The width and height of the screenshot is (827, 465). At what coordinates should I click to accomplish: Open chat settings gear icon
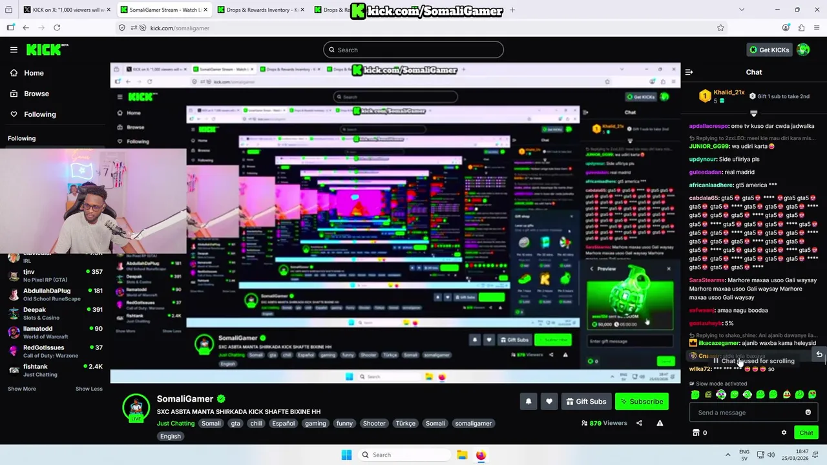point(784,433)
